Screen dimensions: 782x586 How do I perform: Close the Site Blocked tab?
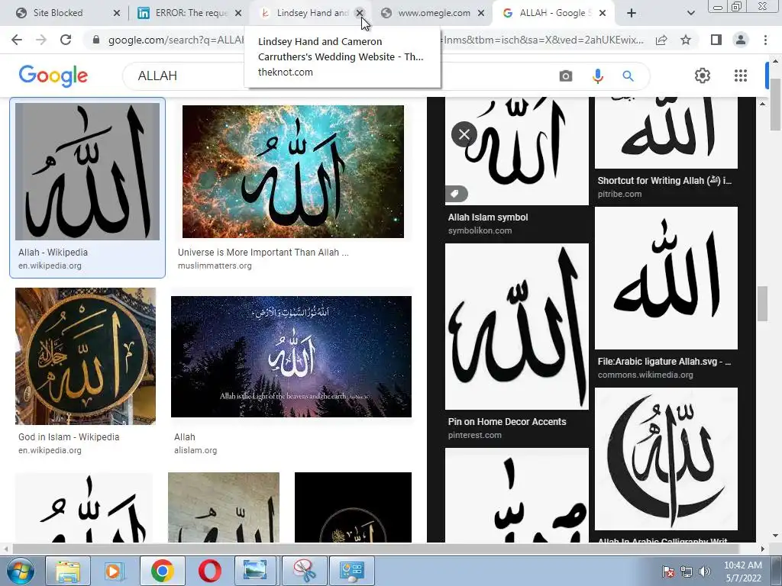click(x=117, y=13)
